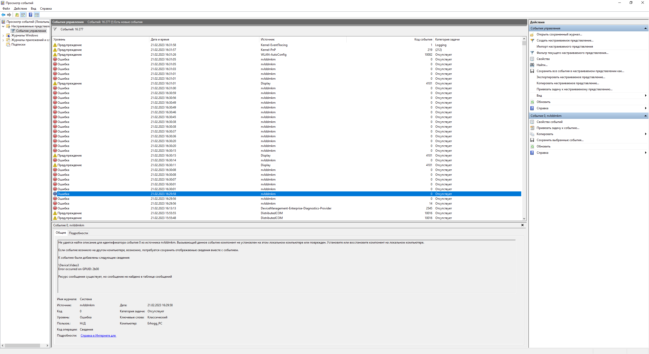This screenshot has height=354, width=649.
Task: Click Найти binoculars icon in Actions
Action: [532, 65]
